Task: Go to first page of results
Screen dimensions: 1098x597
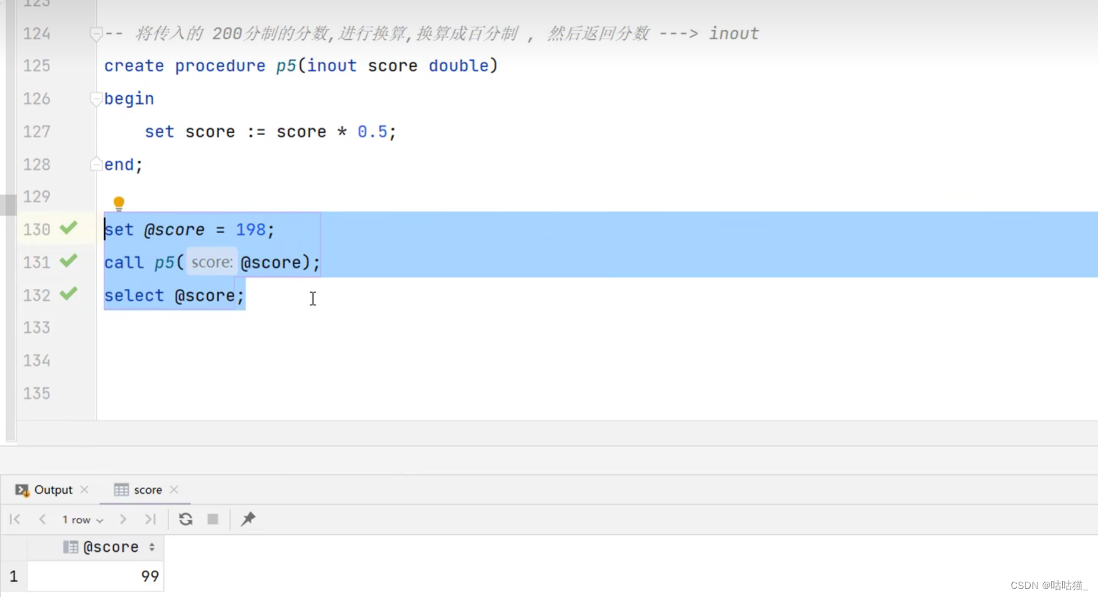Action: tap(15, 519)
